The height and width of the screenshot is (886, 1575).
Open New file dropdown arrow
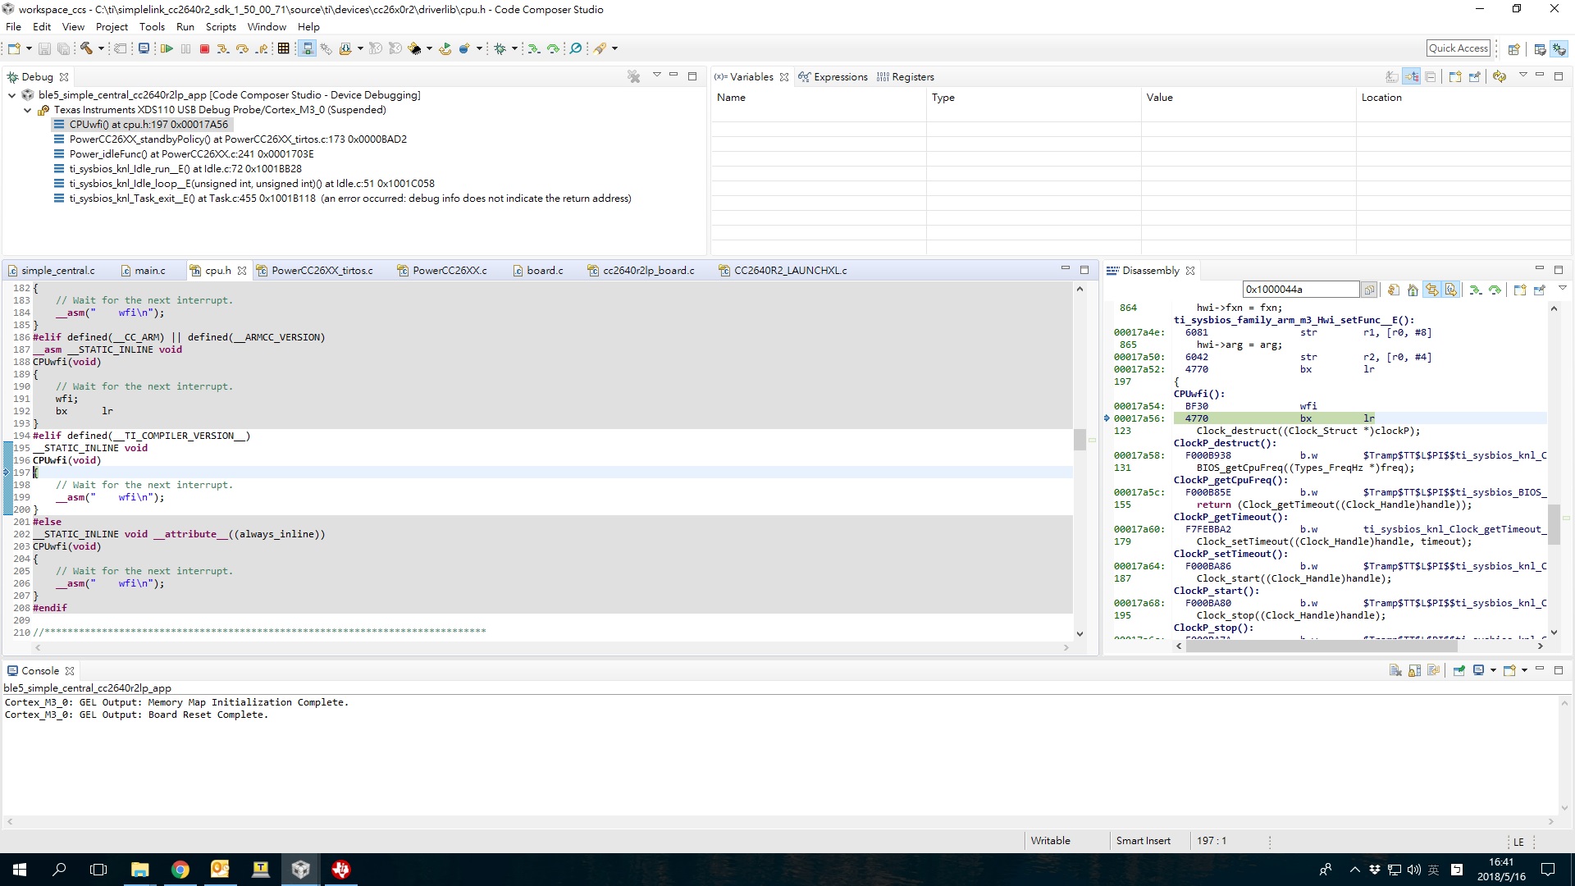[x=29, y=48]
